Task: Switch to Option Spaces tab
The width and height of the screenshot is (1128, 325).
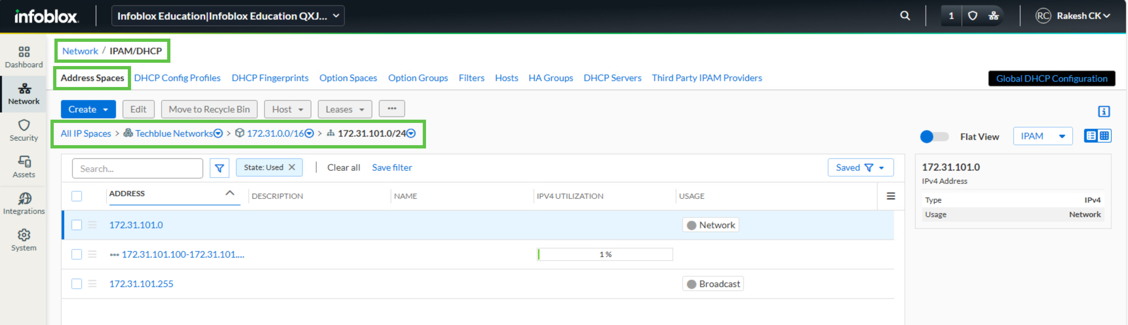Action: (x=348, y=78)
